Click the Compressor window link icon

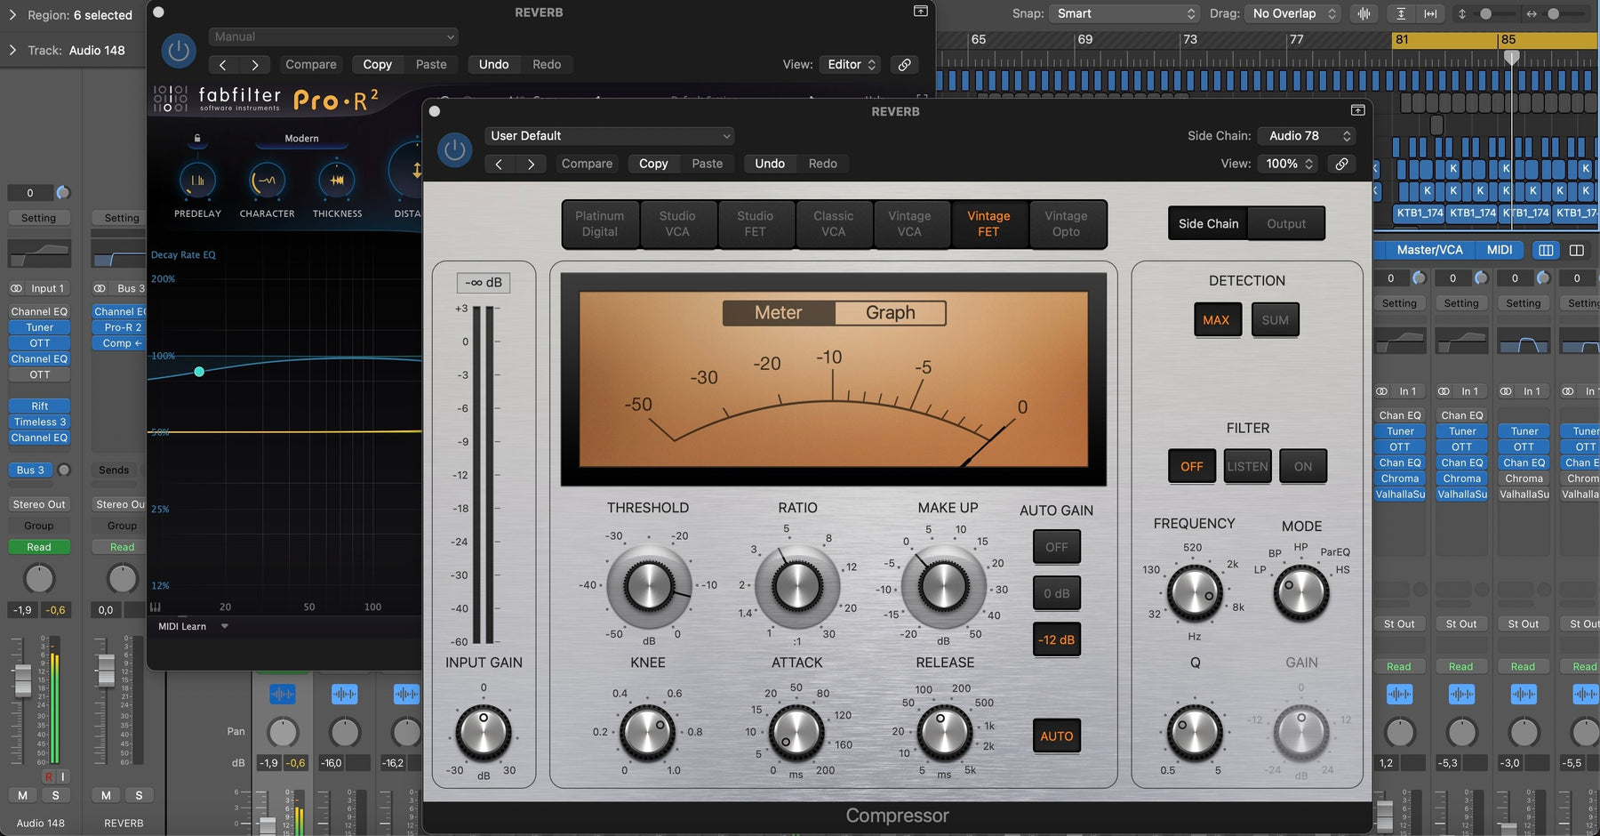[1341, 164]
